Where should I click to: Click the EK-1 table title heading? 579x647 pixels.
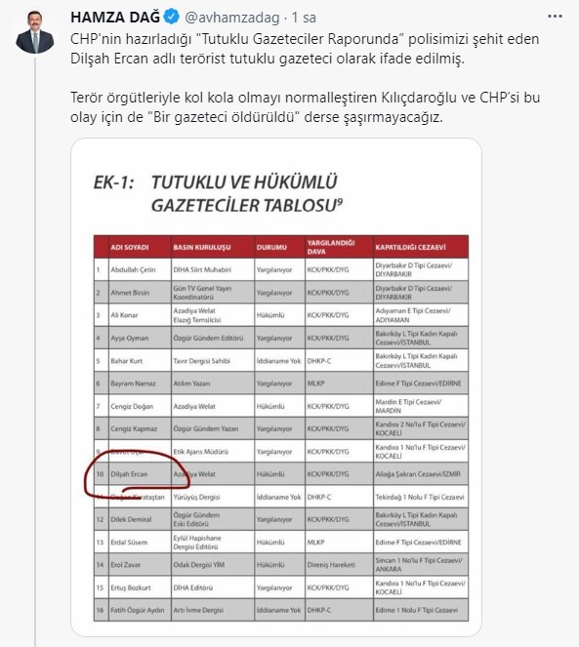coord(218,193)
